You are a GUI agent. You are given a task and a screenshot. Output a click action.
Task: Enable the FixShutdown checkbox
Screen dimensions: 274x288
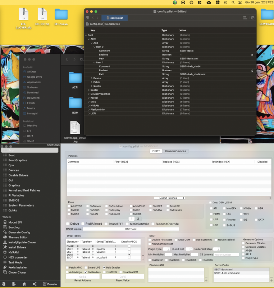tap(106, 206)
